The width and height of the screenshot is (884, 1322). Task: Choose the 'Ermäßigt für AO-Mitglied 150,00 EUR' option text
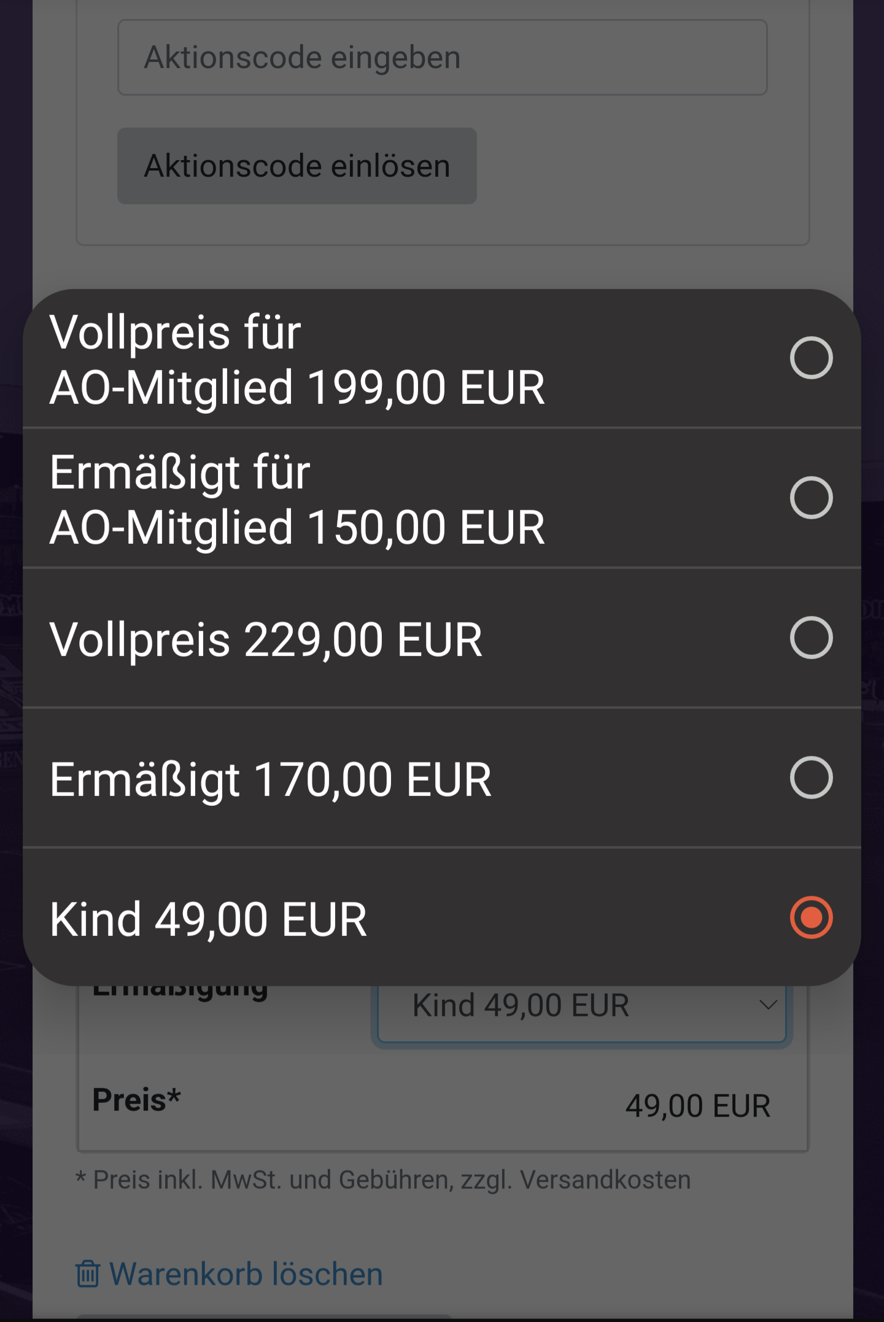point(297,500)
